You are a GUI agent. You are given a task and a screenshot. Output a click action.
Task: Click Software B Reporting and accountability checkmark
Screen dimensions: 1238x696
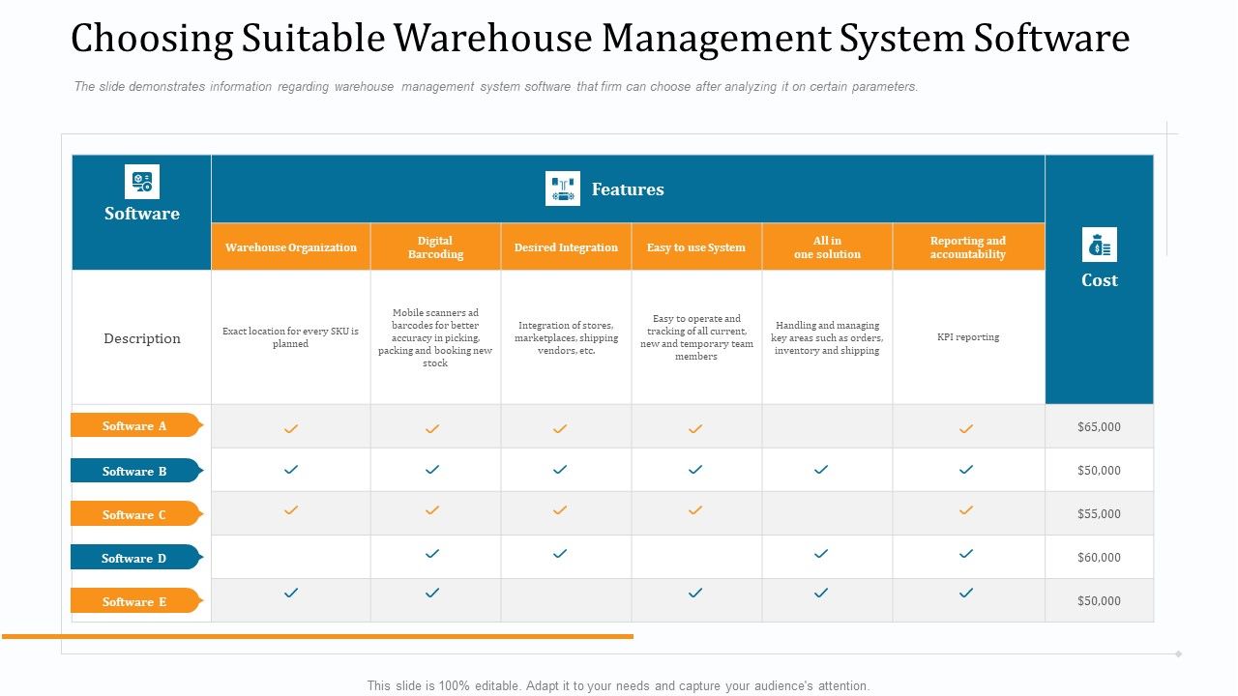click(965, 470)
